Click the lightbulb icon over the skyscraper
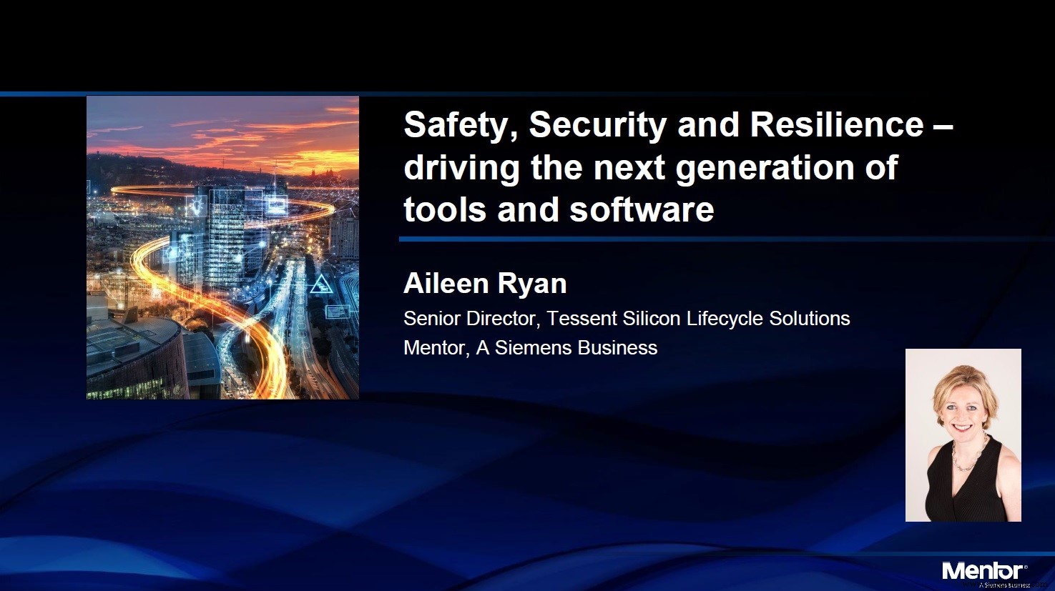Image resolution: width=1055 pixels, height=591 pixels. [196, 207]
